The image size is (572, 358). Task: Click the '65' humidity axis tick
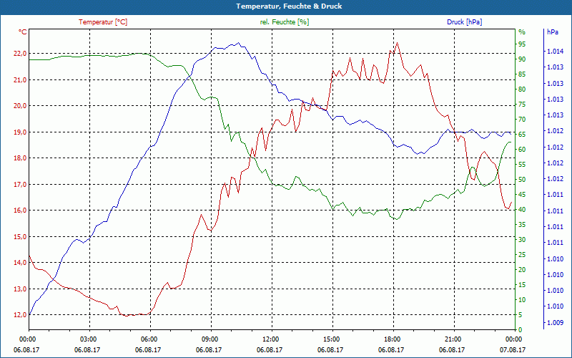point(522,135)
